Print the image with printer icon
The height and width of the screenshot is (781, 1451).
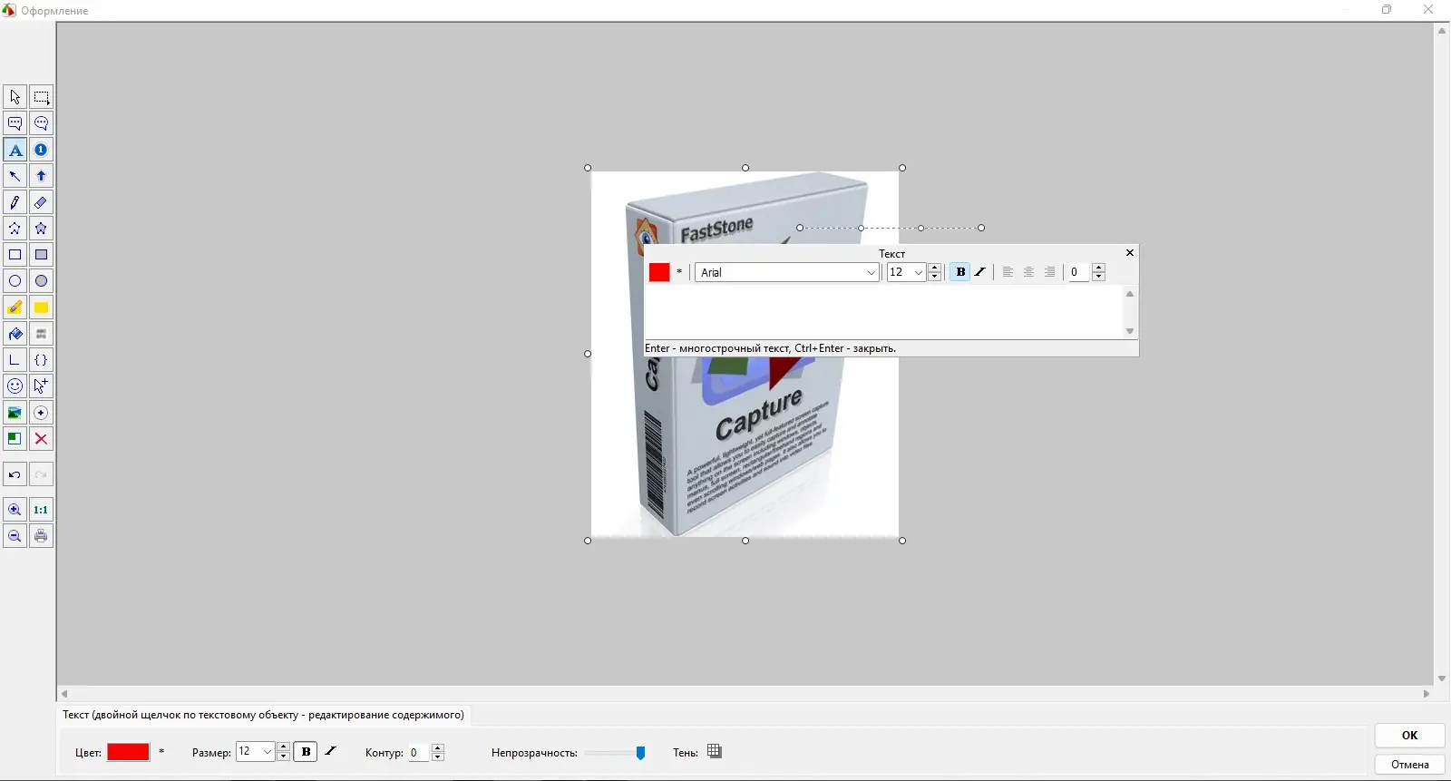click(x=41, y=536)
